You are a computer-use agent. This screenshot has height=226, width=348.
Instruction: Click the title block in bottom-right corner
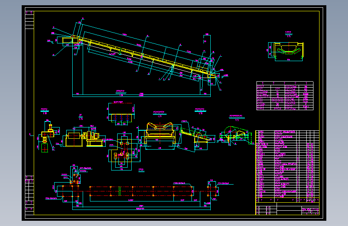[x=287, y=209]
